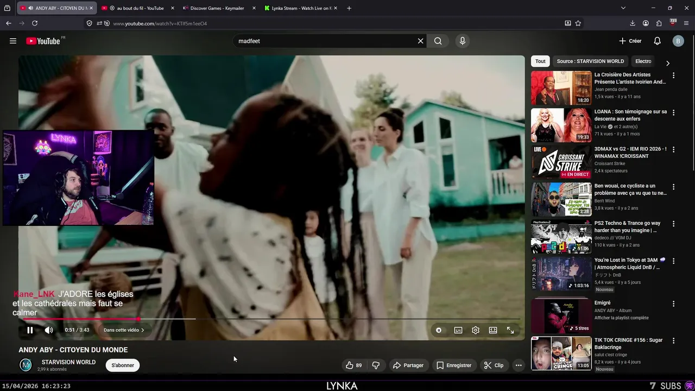695x391 pixels.
Task: Open a new browser tab
Action: [349, 8]
